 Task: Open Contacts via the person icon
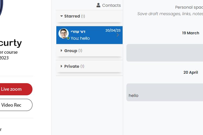99,5
